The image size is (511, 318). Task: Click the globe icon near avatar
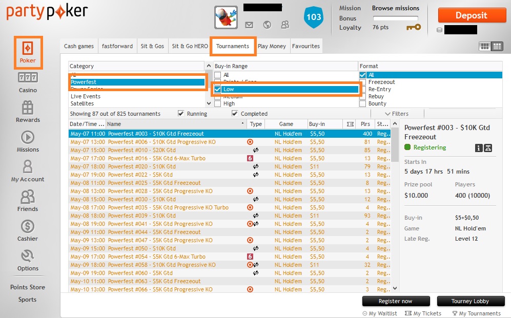[x=267, y=25]
